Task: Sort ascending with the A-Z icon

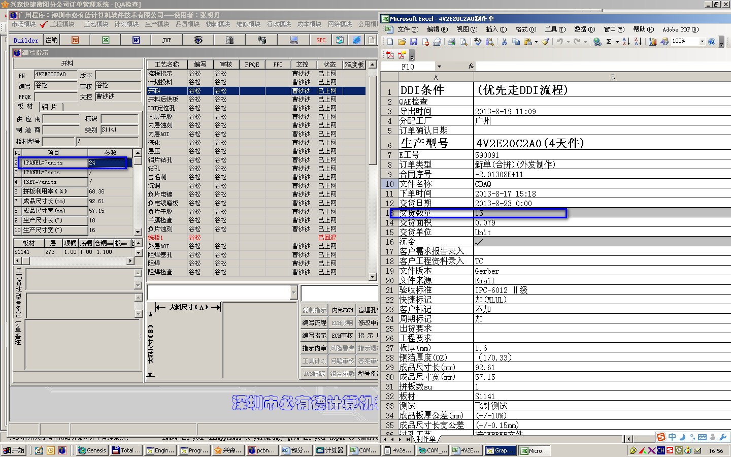Action: [626, 42]
